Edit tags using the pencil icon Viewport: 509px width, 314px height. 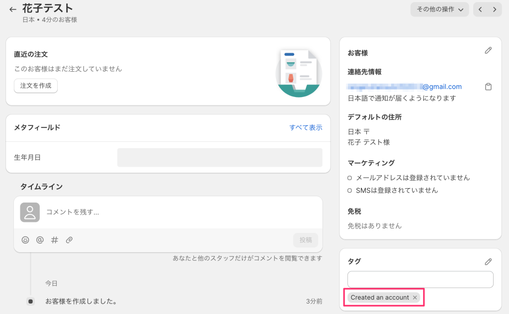(x=488, y=262)
